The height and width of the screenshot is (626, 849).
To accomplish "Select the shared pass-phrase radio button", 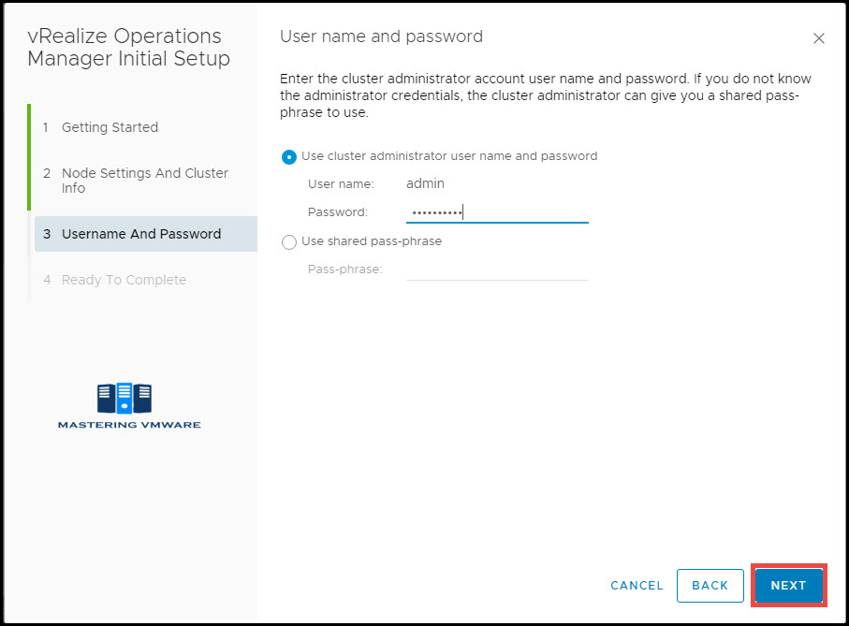I will [289, 241].
